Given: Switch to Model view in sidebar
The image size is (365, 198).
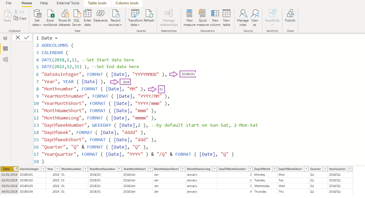Looking at the screenshot, I should point(5,59).
